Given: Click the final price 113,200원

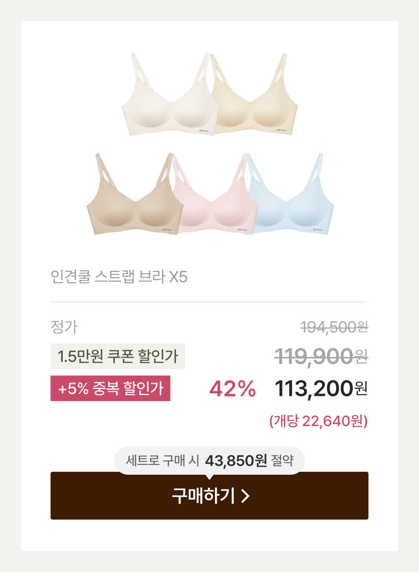Looking at the screenshot, I should pyautogui.click(x=321, y=388).
